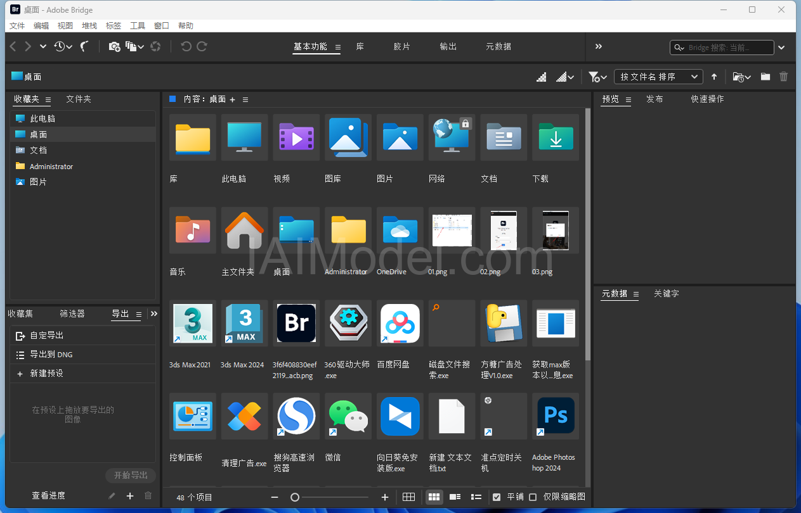The image size is (801, 513).
Task: Click the new folder icon
Action: (x=765, y=77)
